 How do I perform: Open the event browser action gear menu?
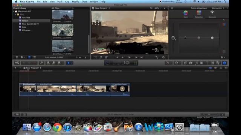(x=23, y=57)
